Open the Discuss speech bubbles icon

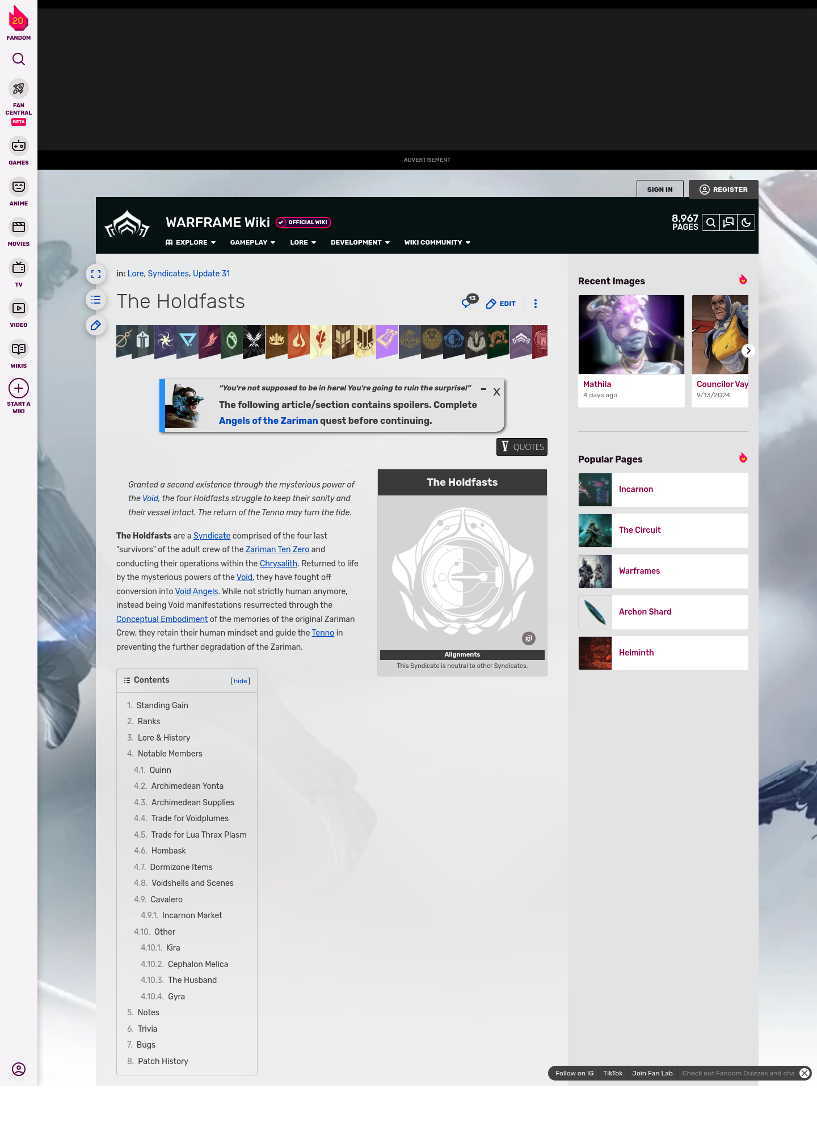(x=728, y=222)
